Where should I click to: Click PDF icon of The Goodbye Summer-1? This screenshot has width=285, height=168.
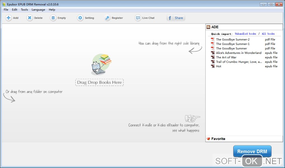click(213, 44)
